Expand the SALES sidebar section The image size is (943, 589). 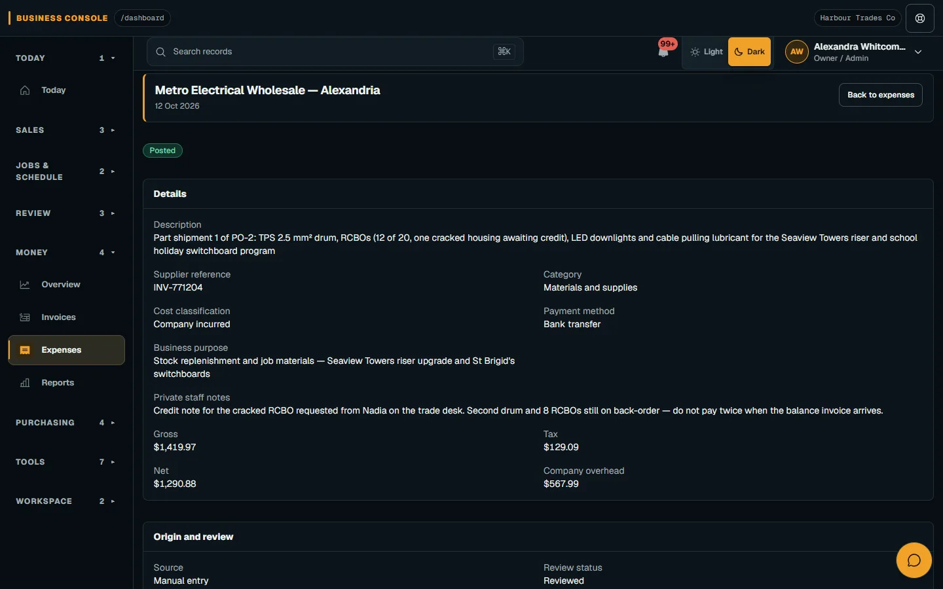point(65,130)
